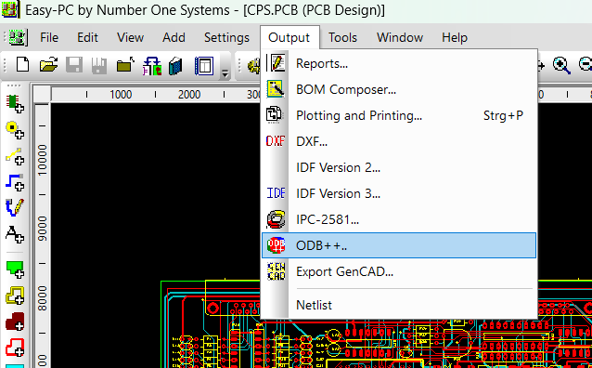
Task: Create a new design with blank page icon
Action: 22,65
